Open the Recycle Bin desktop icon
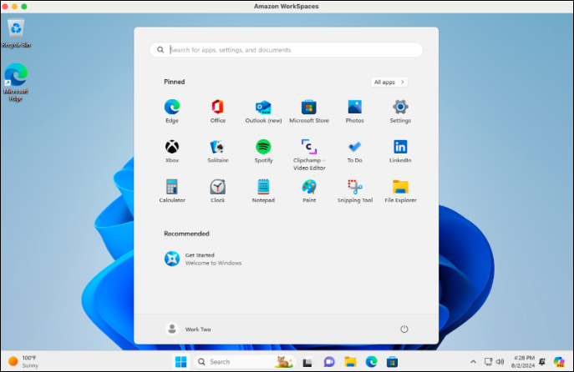 coord(16,33)
